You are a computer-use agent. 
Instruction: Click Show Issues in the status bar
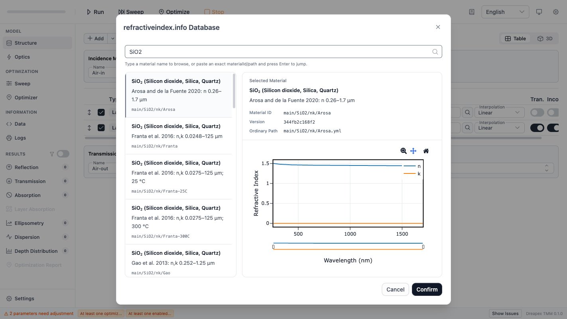click(505, 313)
